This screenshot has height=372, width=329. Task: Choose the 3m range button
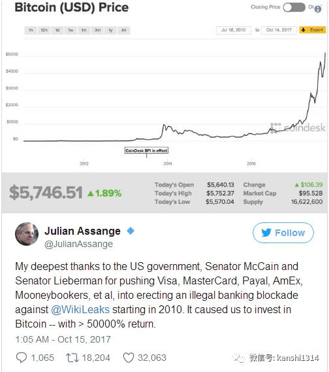(97, 30)
